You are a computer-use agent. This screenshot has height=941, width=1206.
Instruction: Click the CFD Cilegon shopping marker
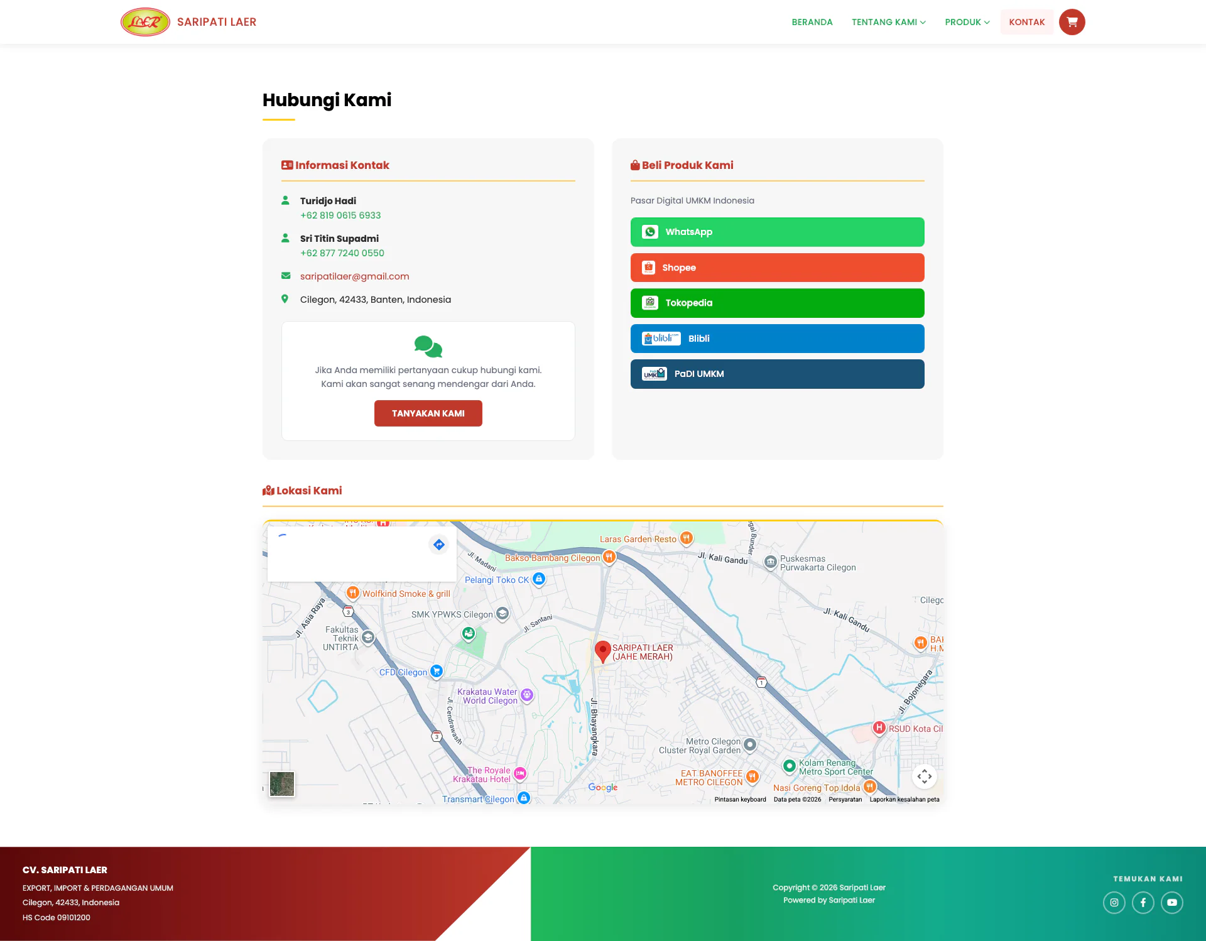437,672
